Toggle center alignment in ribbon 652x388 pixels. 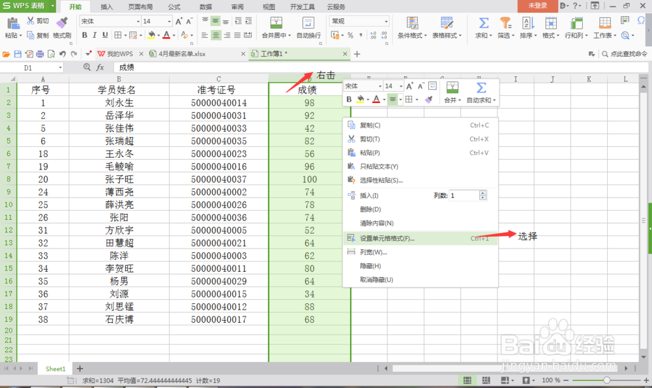[216, 35]
